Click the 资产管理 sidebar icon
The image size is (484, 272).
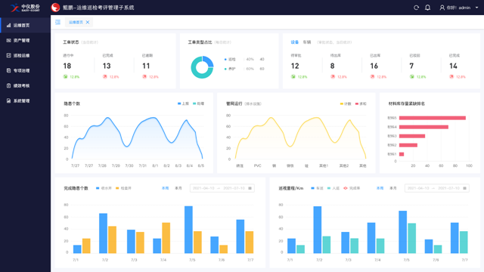coord(8,40)
